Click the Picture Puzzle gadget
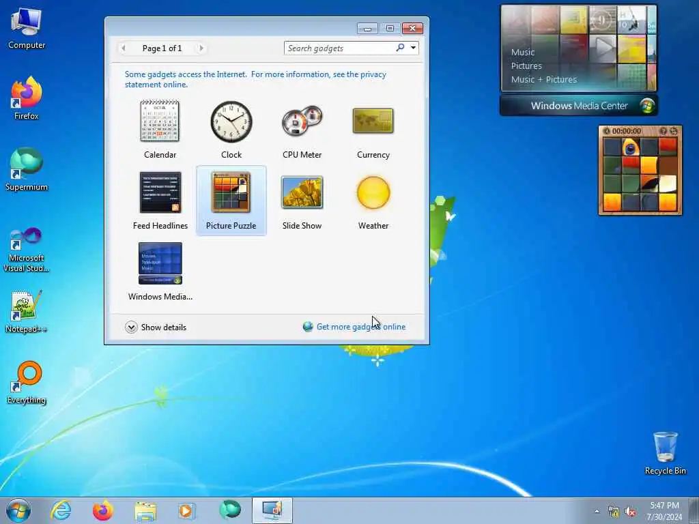Screen dimensions: 699x524 pyautogui.click(x=231, y=201)
